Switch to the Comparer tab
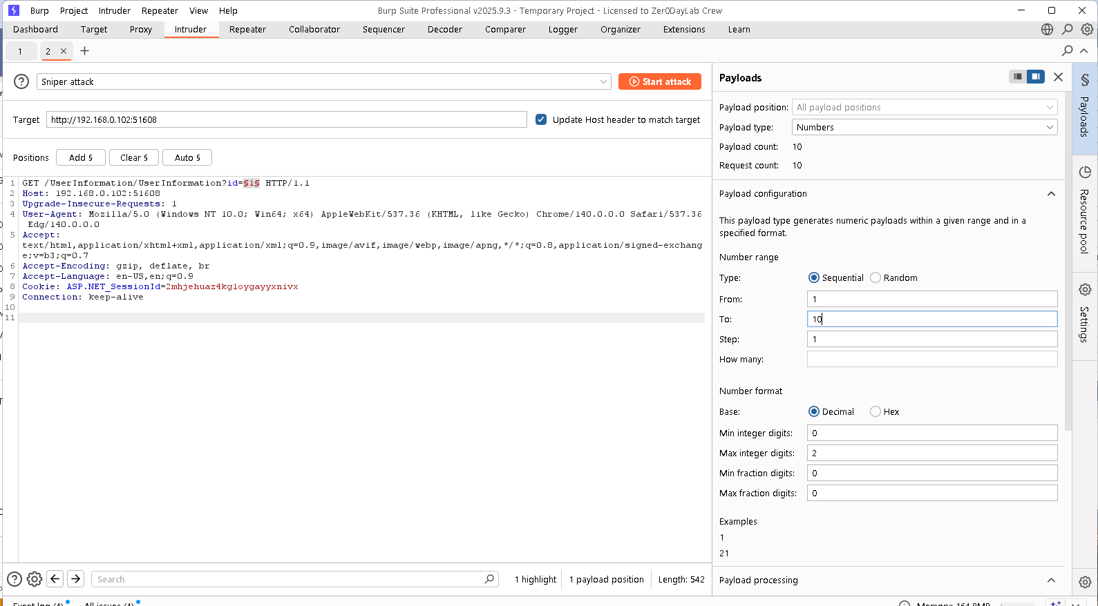This screenshot has width=1098, height=606. click(x=505, y=29)
